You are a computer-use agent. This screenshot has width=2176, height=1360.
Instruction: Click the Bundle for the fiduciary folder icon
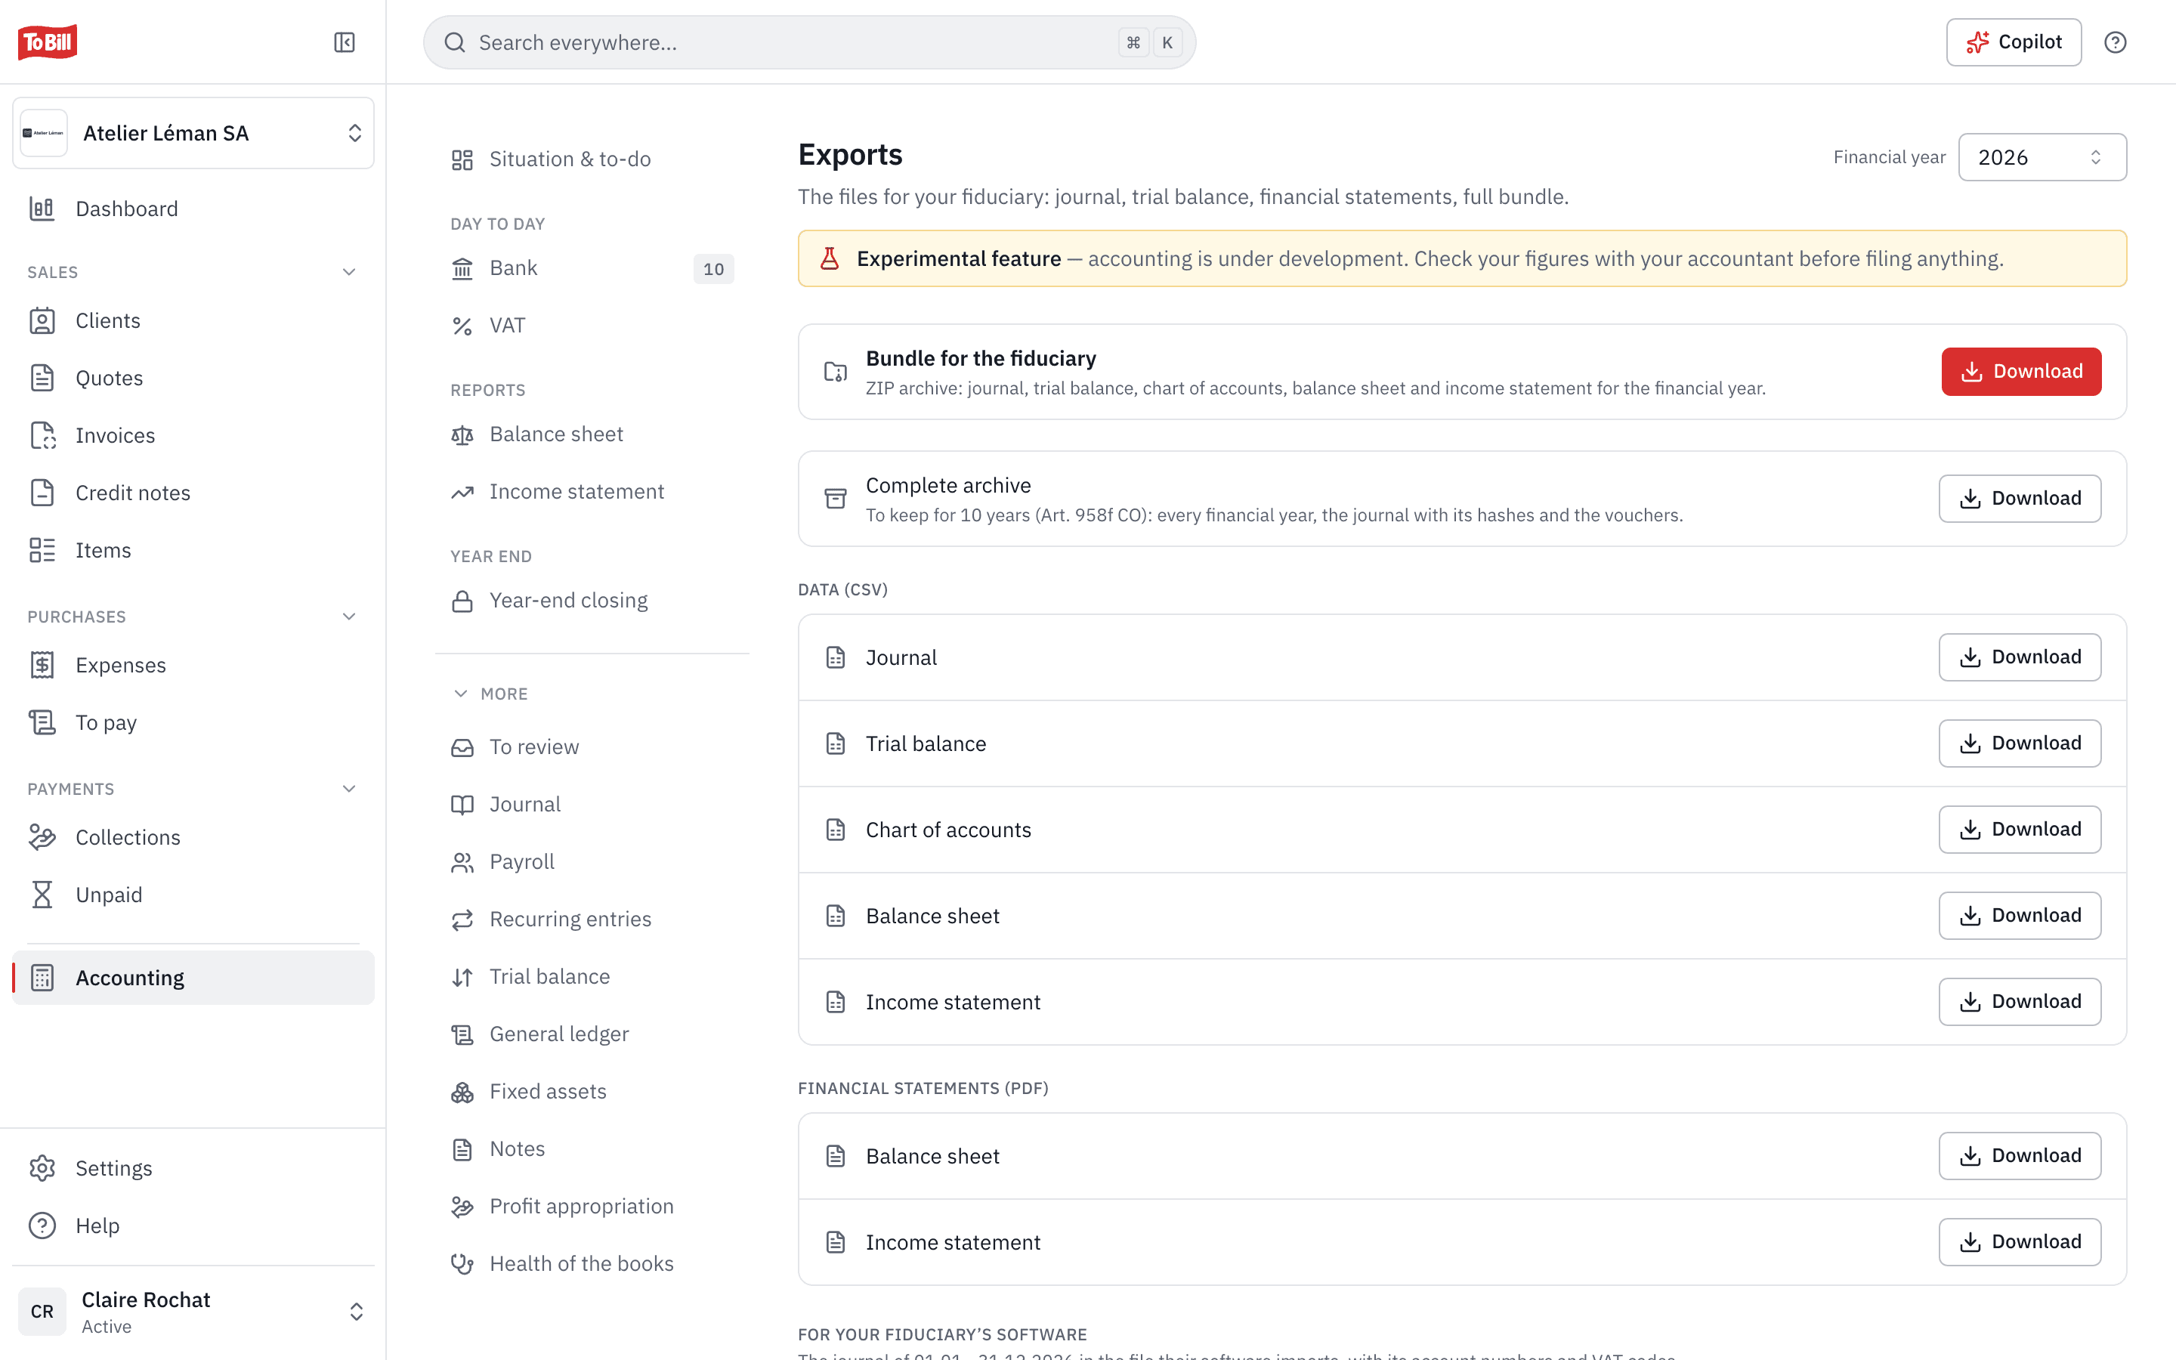(836, 372)
